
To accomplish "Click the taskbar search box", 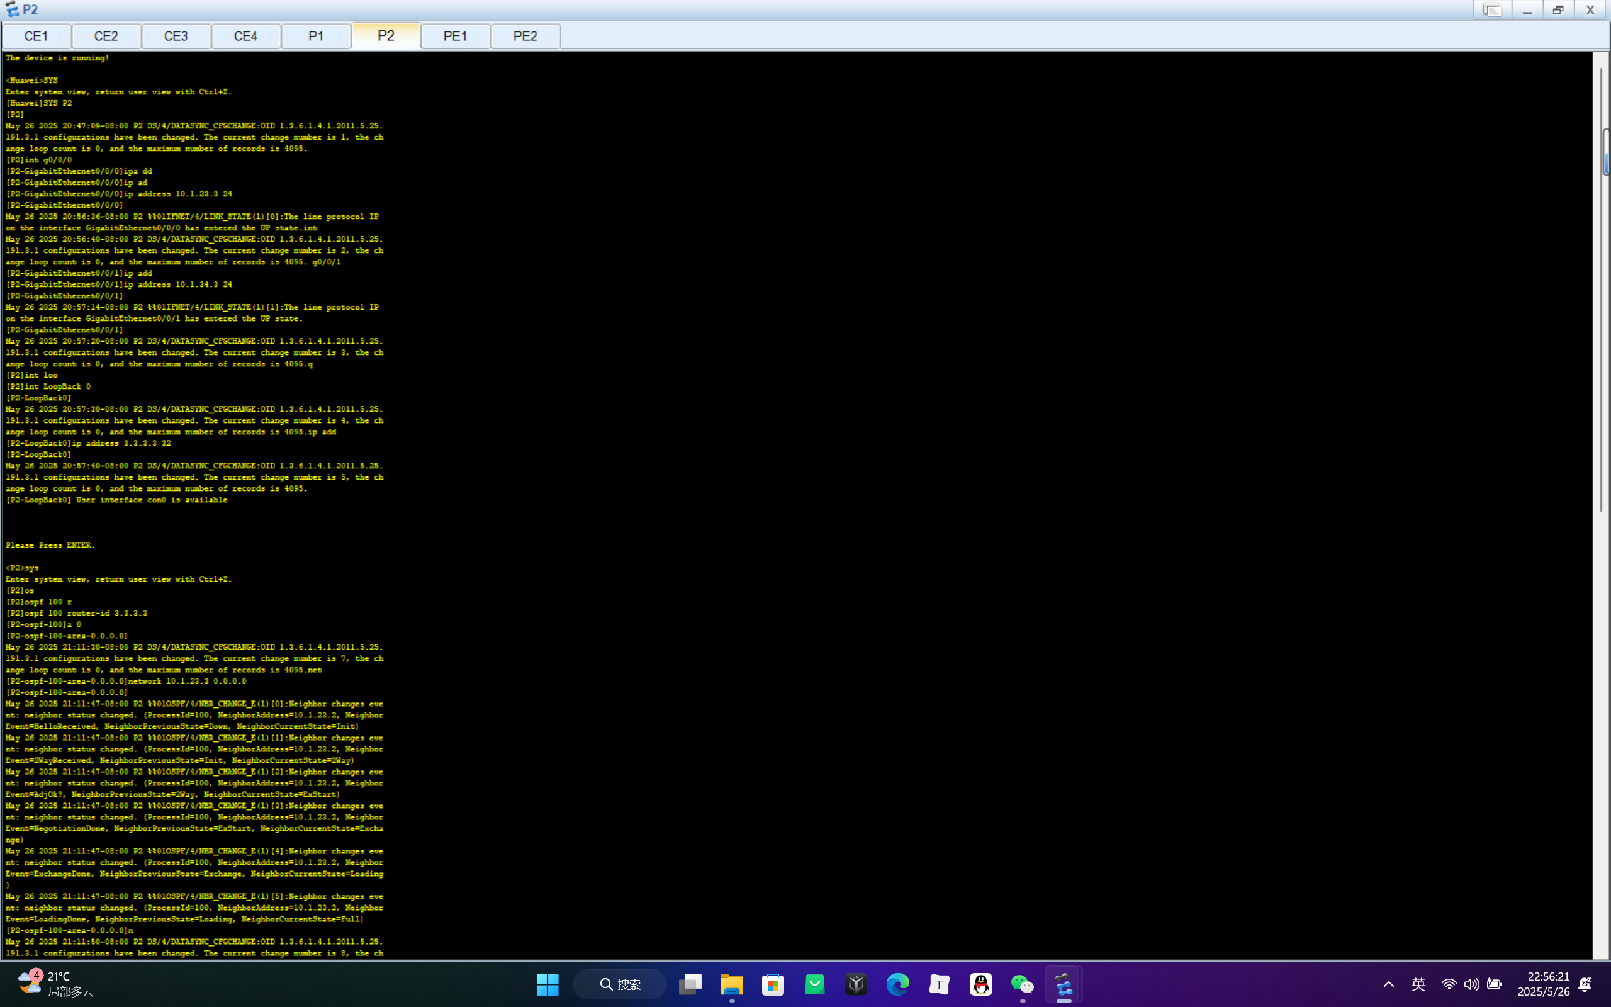I will click(x=620, y=984).
